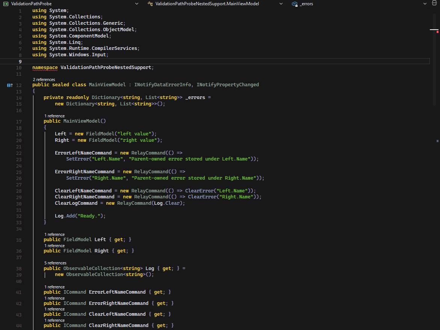Image resolution: width=440 pixels, height=330 pixels.
Task: Open the 5 references CodeLens above Log property
Action: click(x=55, y=263)
